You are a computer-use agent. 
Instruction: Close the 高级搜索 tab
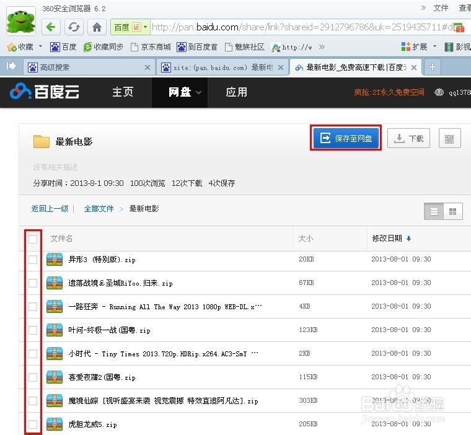tap(147, 68)
